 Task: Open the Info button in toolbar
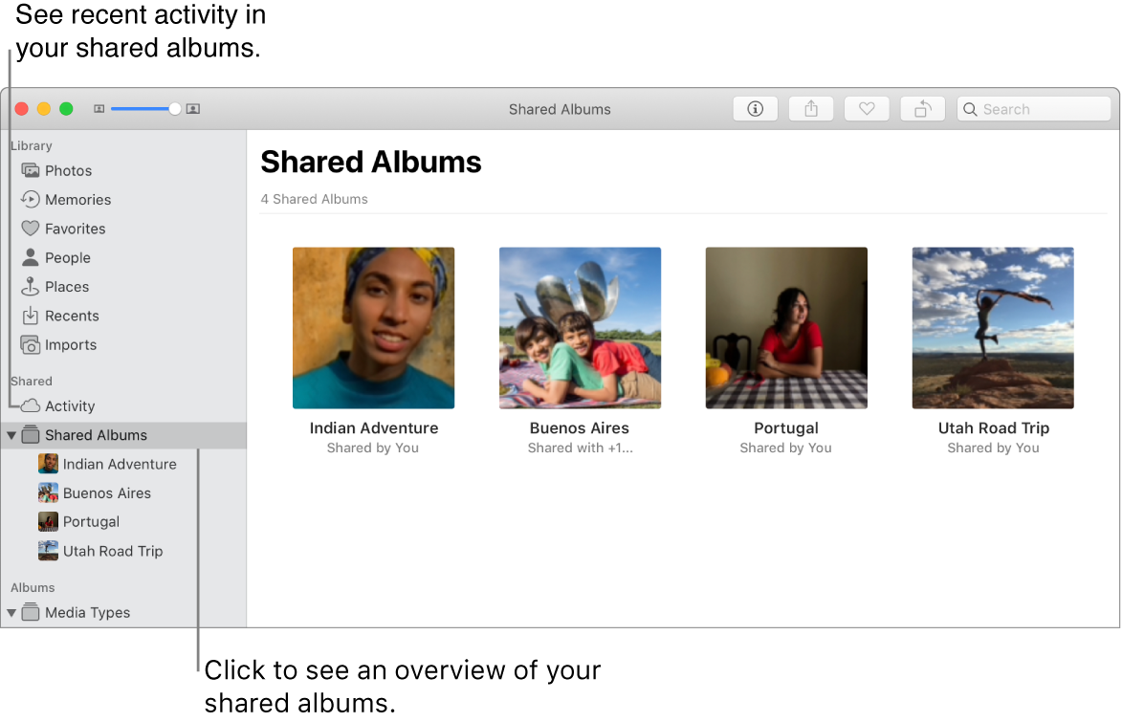tap(755, 109)
